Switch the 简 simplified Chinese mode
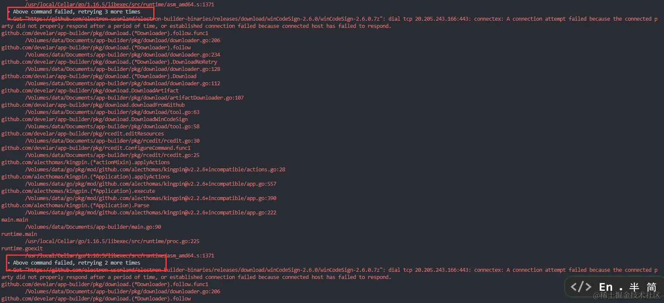The width and height of the screenshot is (664, 303). [x=651, y=287]
